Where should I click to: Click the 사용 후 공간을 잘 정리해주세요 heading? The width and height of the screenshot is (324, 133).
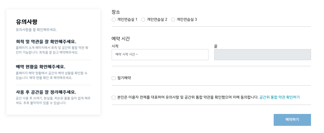[46, 92]
